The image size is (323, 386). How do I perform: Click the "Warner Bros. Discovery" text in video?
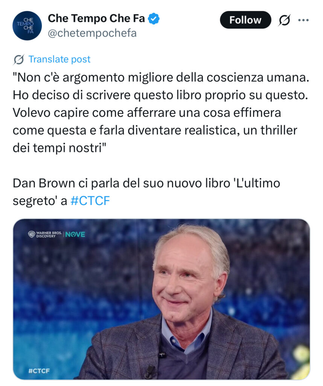click(x=49, y=234)
